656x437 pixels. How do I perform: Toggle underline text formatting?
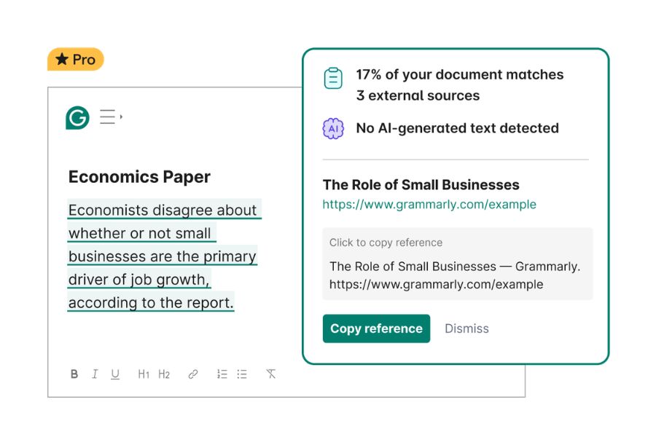coord(115,374)
